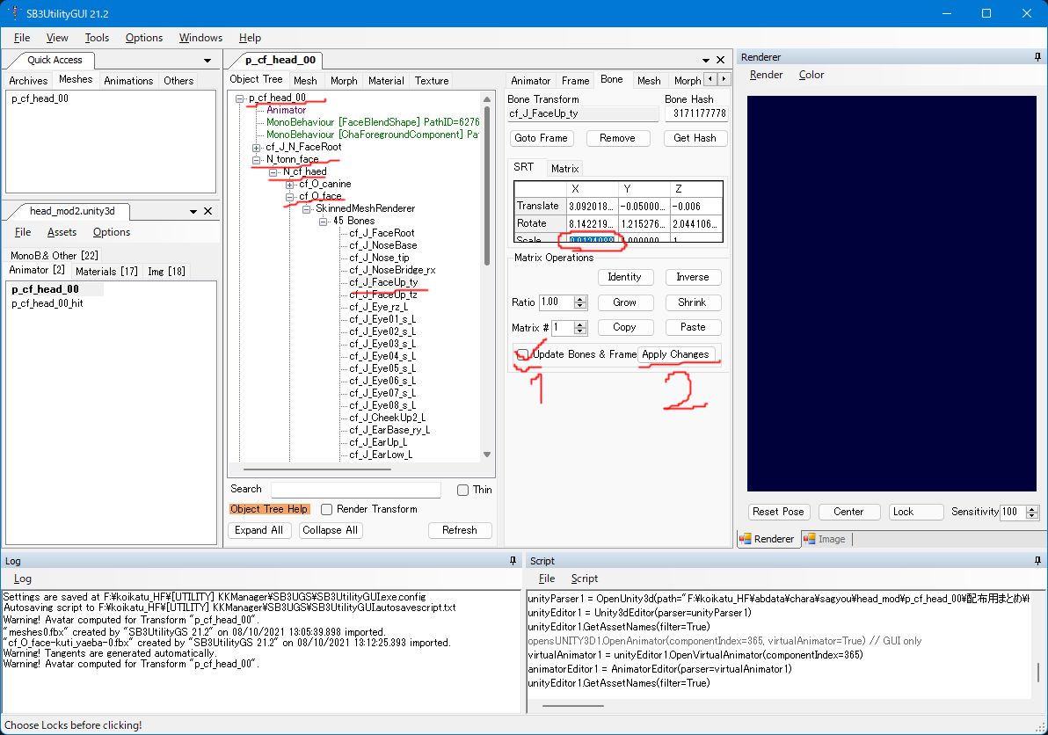The height and width of the screenshot is (735, 1048).
Task: Switch to the Material tab
Action: tap(385, 80)
